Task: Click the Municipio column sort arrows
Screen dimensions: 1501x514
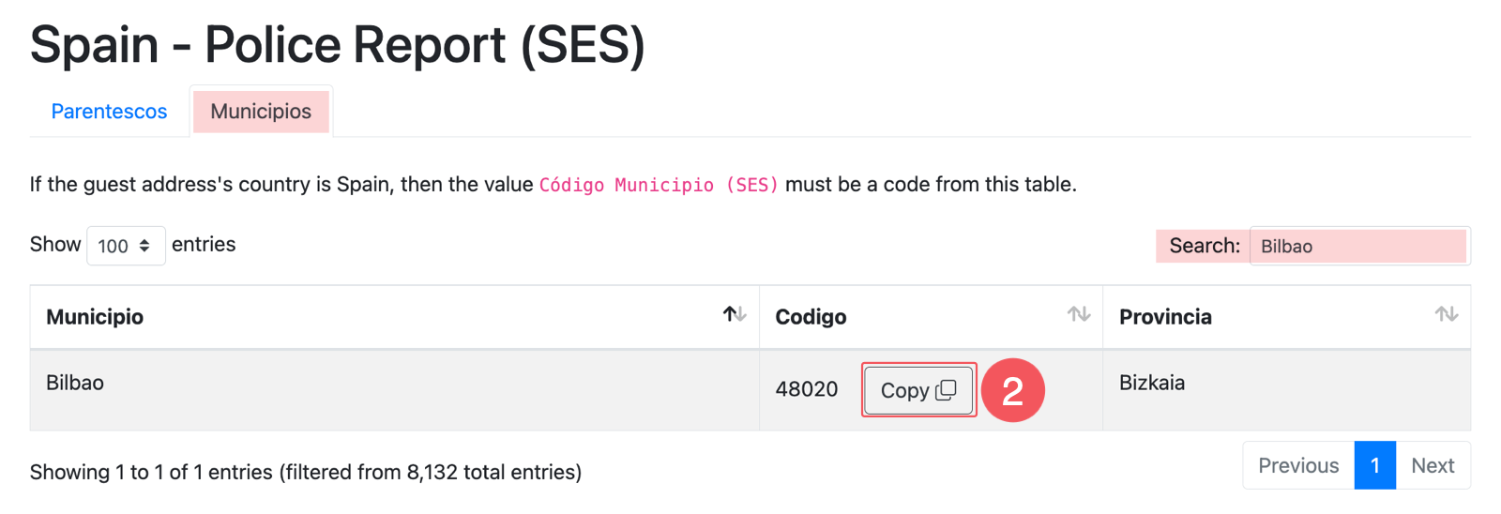Action: click(734, 314)
